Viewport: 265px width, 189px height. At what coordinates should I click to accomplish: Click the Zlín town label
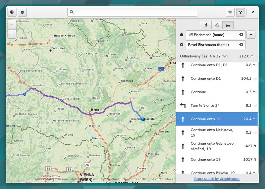pos(143,108)
